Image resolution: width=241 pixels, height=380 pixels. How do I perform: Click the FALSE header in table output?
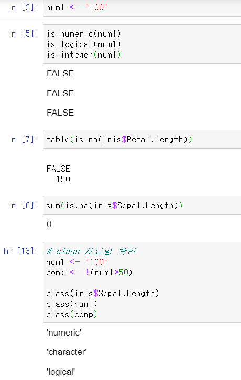[x=58, y=169]
